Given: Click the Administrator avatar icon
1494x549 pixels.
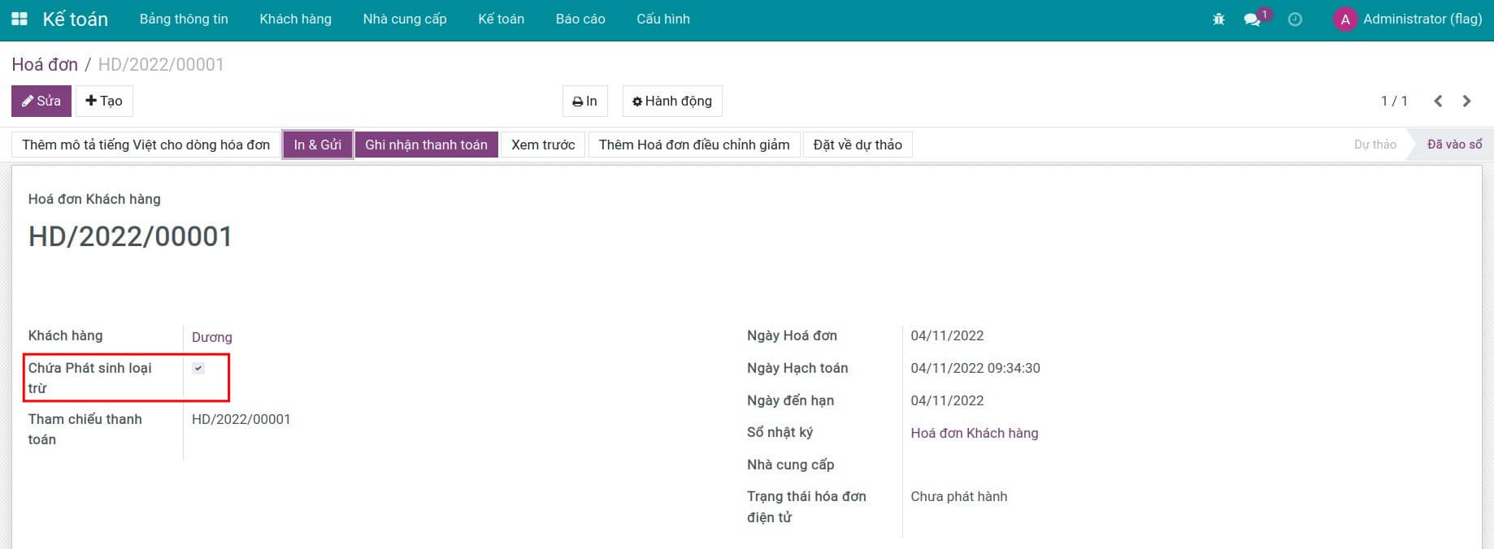Looking at the screenshot, I should 1345,19.
